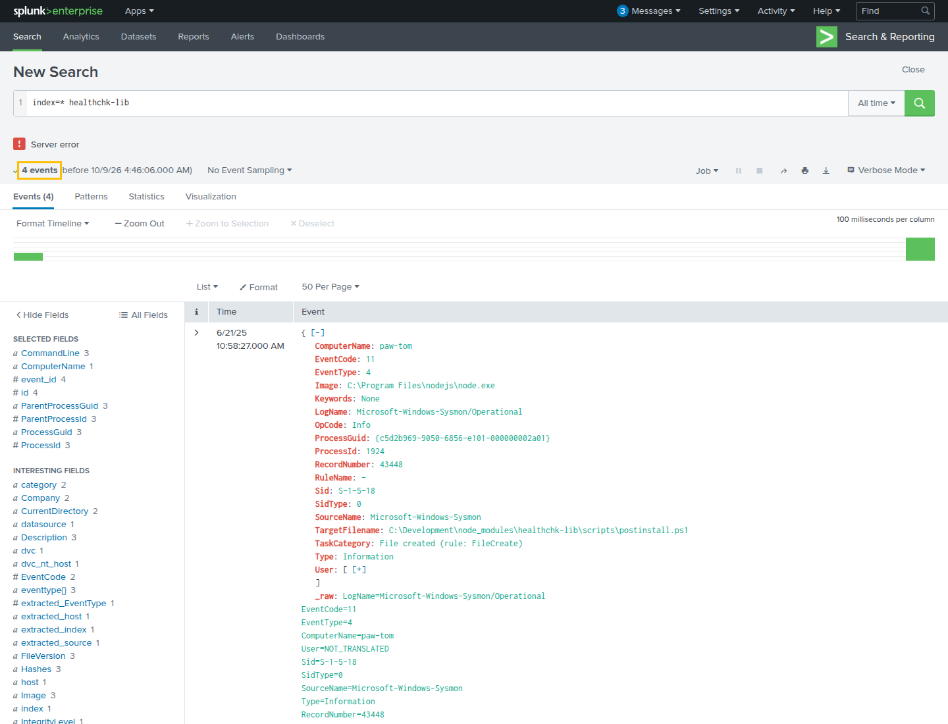Click the pause job icon
The height and width of the screenshot is (724, 948).
(x=739, y=170)
